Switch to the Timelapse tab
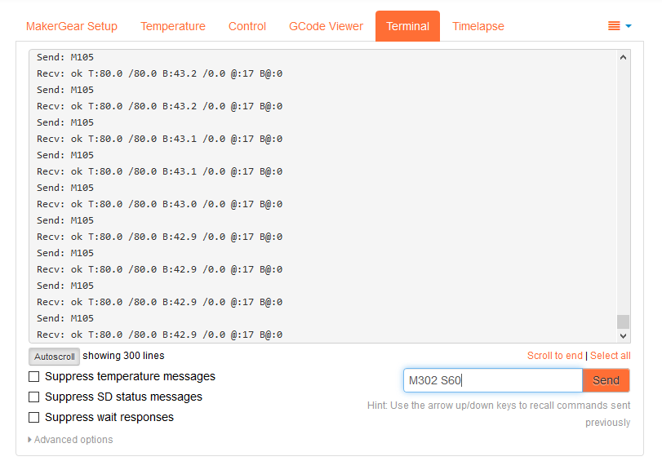The width and height of the screenshot is (662, 470). click(x=478, y=26)
